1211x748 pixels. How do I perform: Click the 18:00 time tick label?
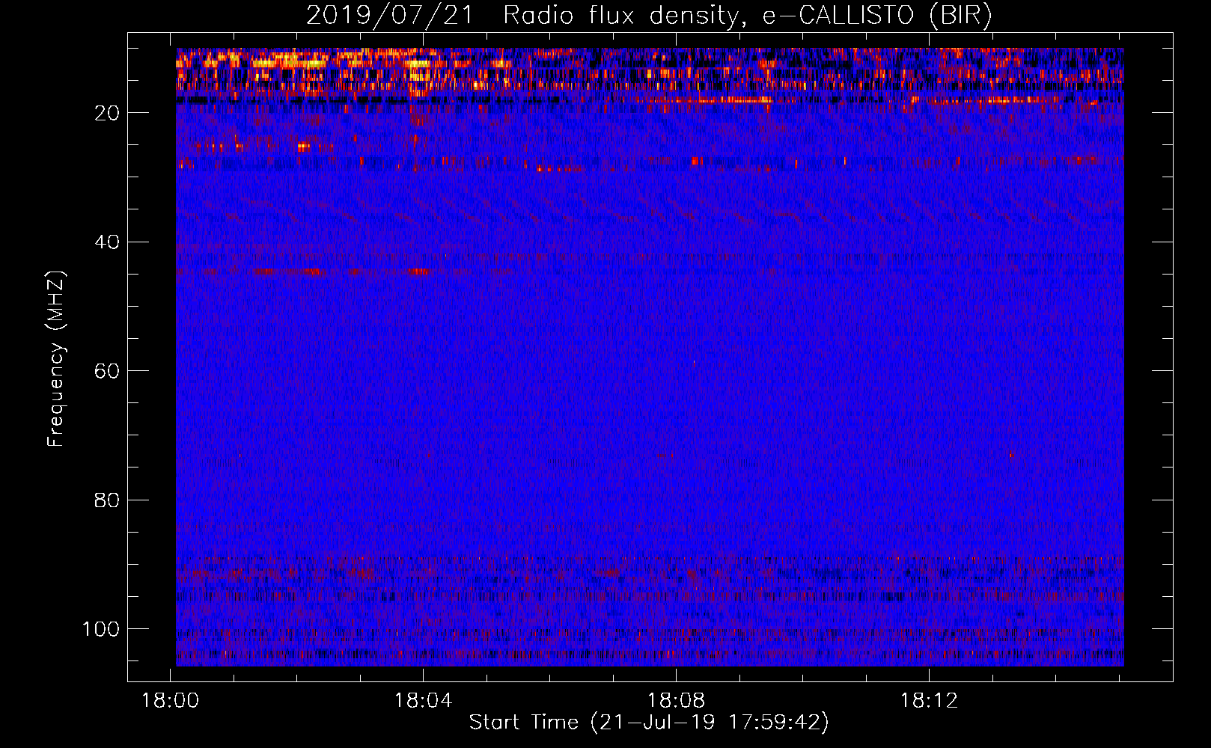[171, 701]
